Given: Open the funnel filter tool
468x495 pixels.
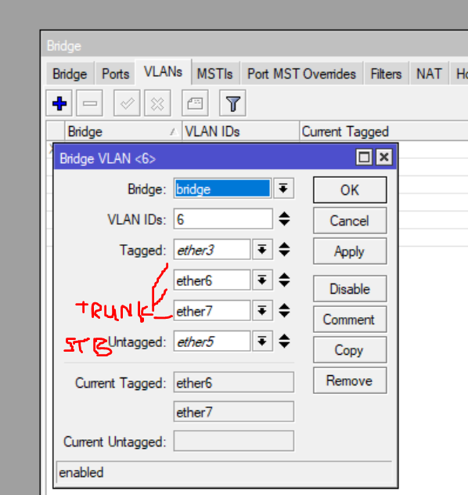Looking at the screenshot, I should coord(232,103).
